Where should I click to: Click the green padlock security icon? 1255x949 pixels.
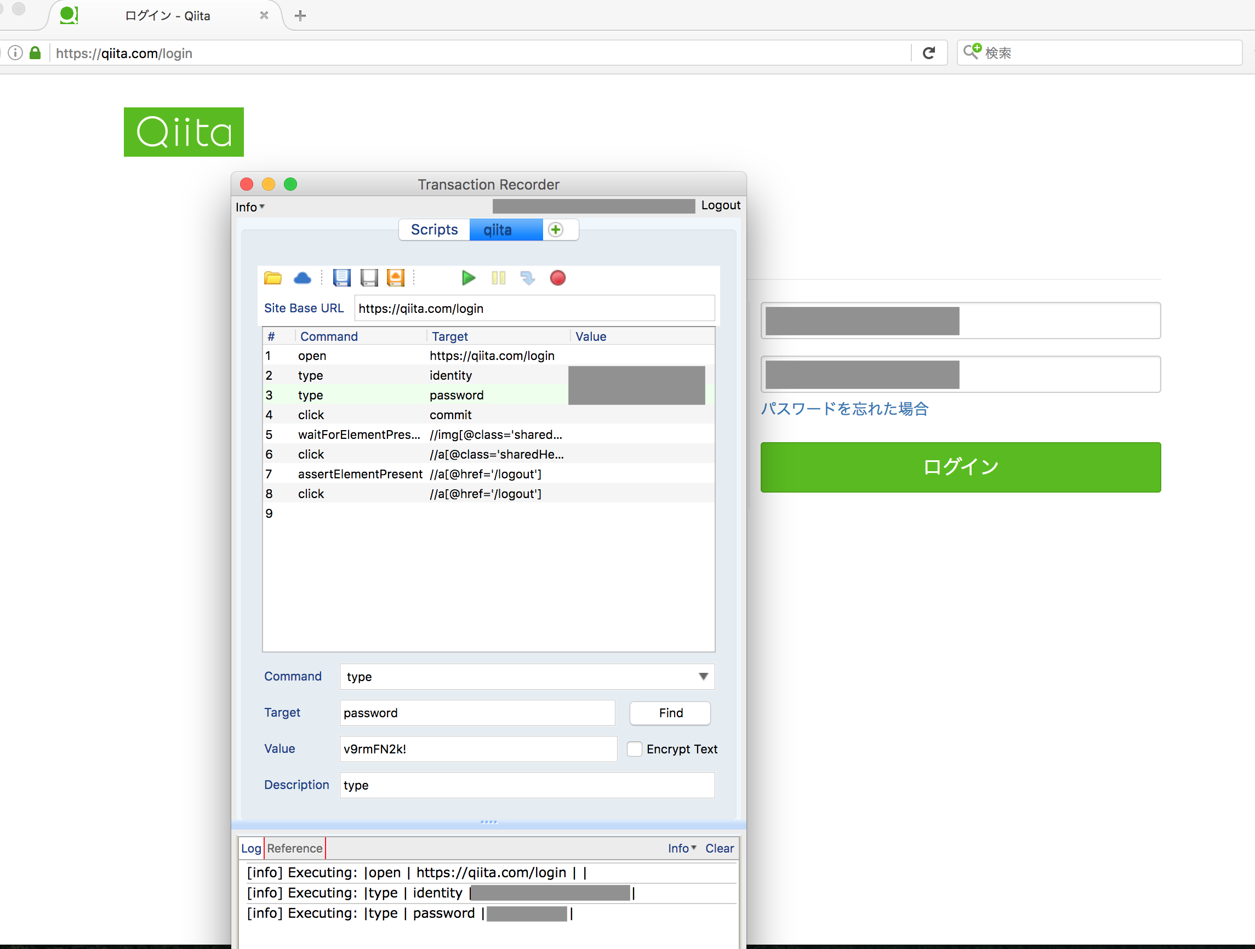click(35, 53)
